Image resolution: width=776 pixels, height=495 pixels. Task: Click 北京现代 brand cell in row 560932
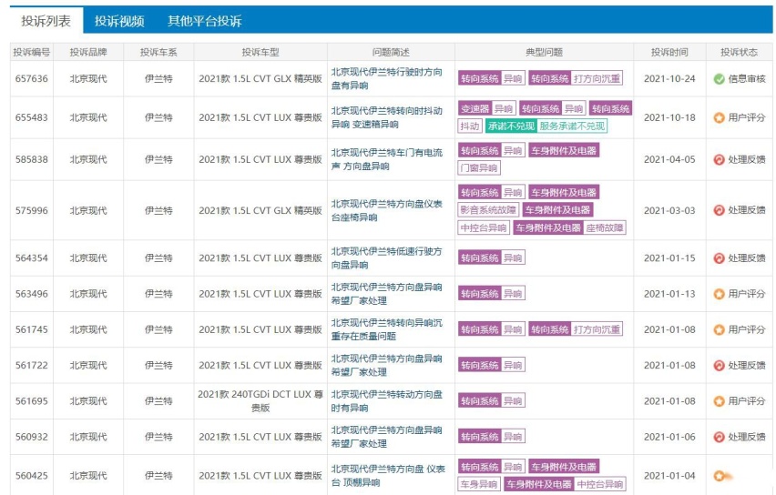(88, 437)
